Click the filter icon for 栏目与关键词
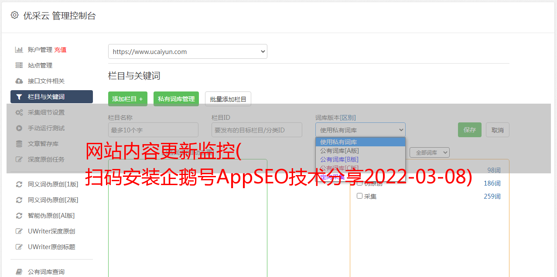This screenshot has width=557, height=277. click(x=19, y=97)
